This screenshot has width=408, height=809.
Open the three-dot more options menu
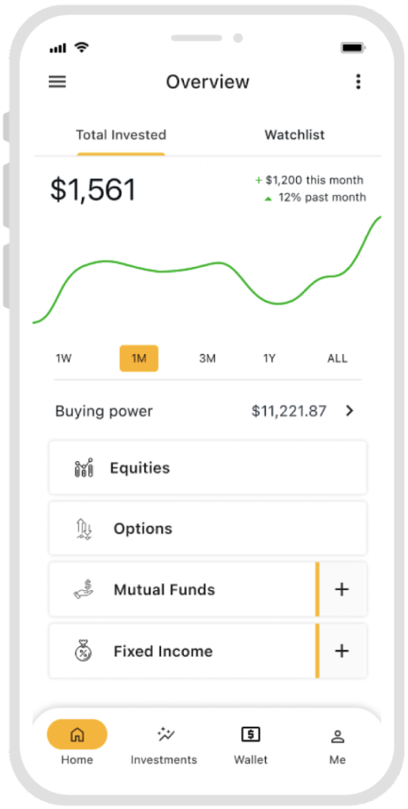pos(358,81)
